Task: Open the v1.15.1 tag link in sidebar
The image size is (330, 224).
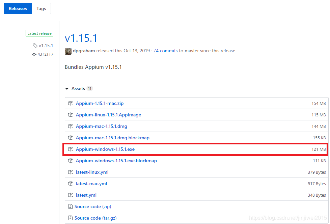Action: click(46, 46)
